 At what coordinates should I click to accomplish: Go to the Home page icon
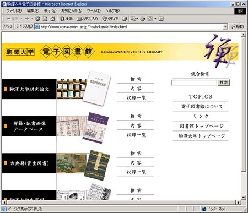[52, 19]
